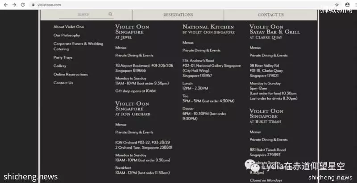Reload the page with the refresh icon
The height and width of the screenshot is (183, 357).
23,5
